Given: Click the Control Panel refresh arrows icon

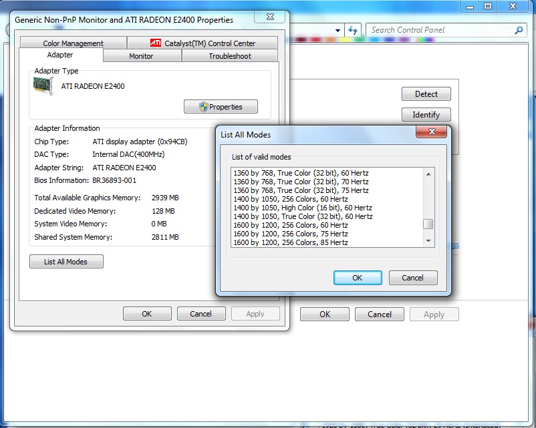Looking at the screenshot, I should pyautogui.click(x=353, y=31).
